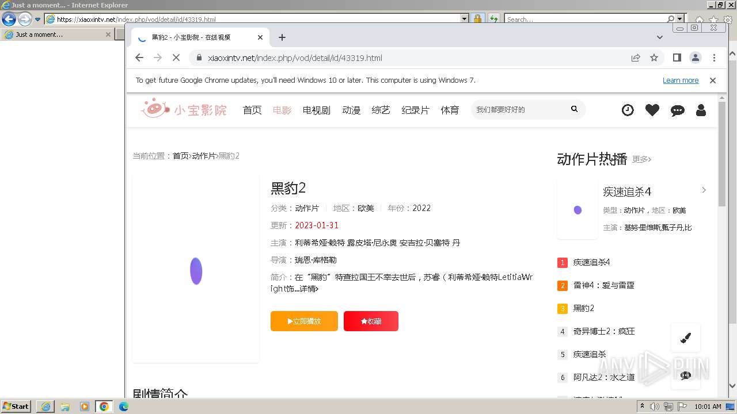Close the 黑豹2 Chrome tab
737x414 pixels.
point(260,37)
